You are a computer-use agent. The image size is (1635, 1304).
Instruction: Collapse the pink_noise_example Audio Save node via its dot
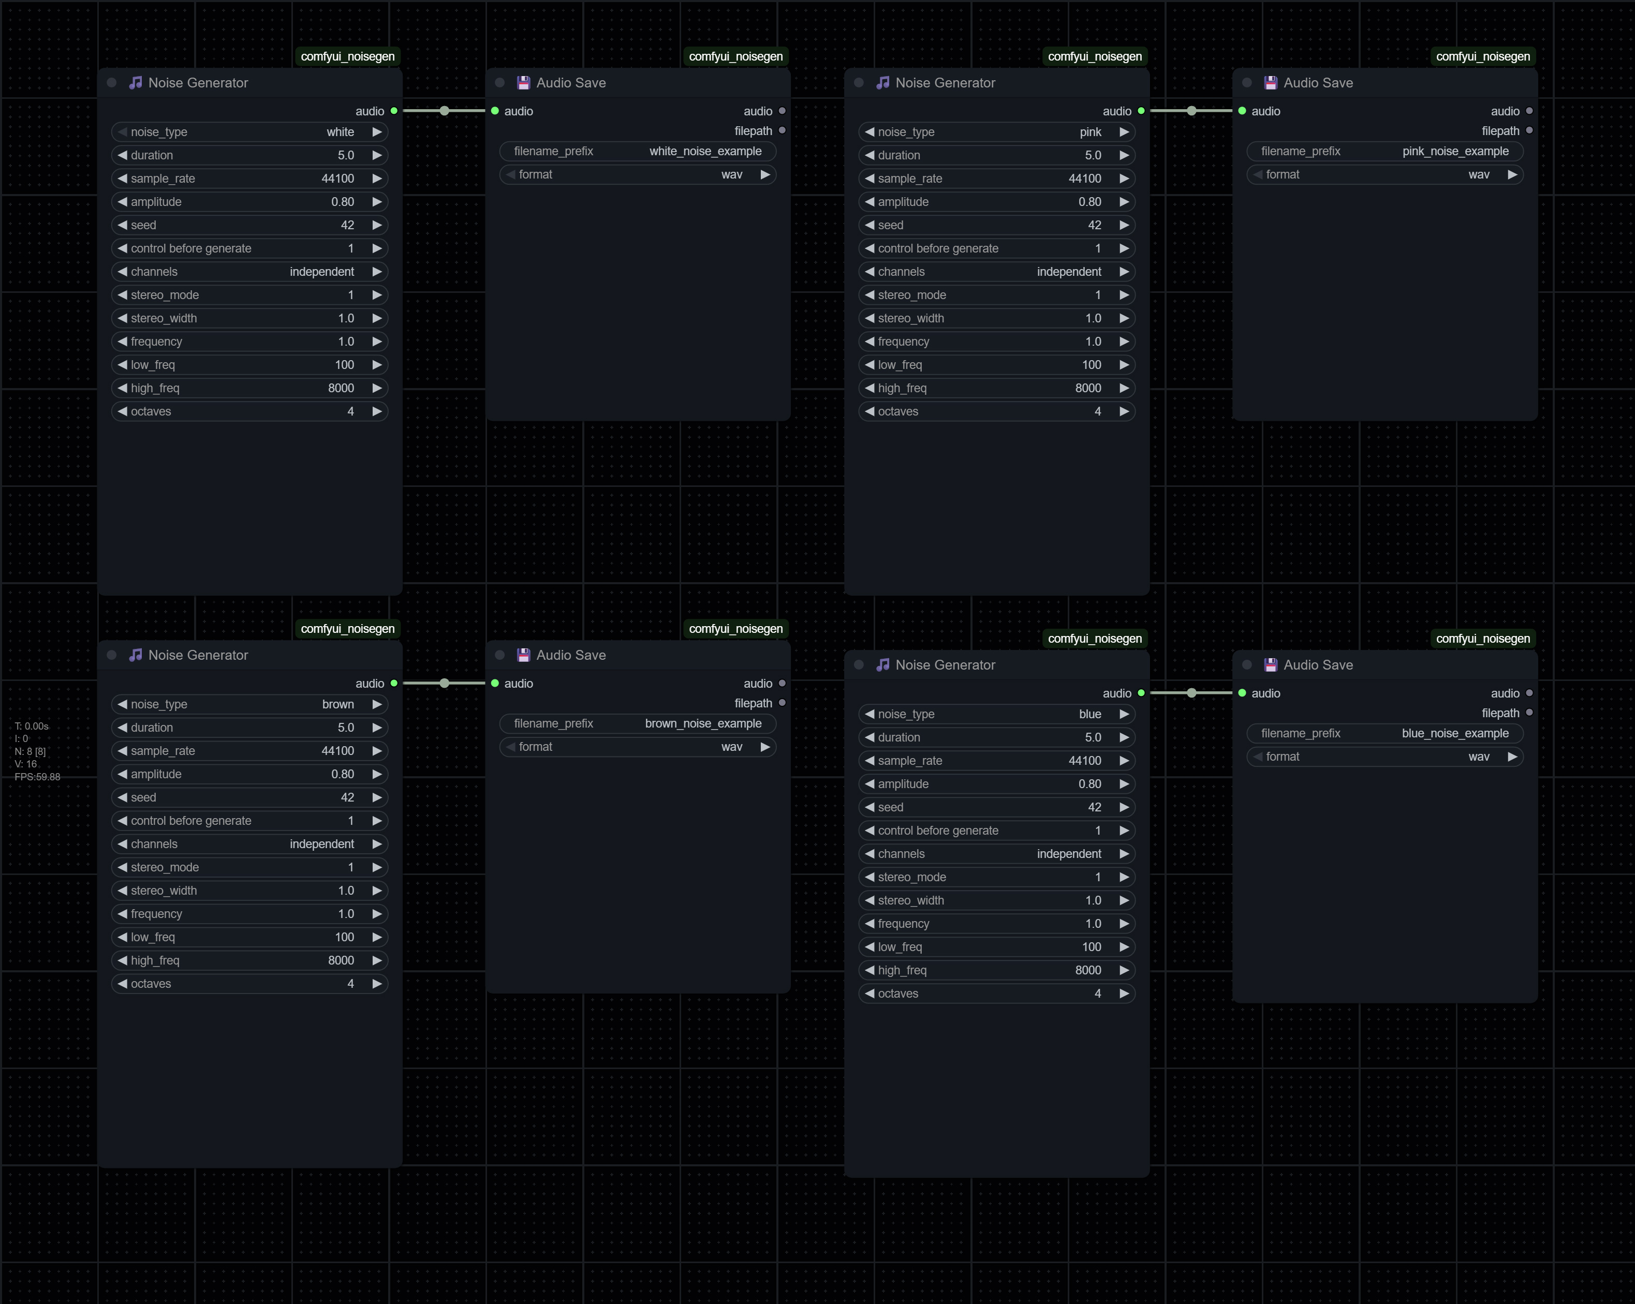pyautogui.click(x=1247, y=83)
